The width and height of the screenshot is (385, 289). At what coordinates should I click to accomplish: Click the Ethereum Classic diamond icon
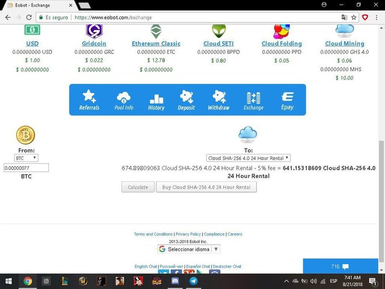(156, 31)
